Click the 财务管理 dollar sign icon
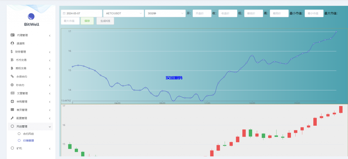The width and height of the screenshot is (348, 159). (x=12, y=52)
